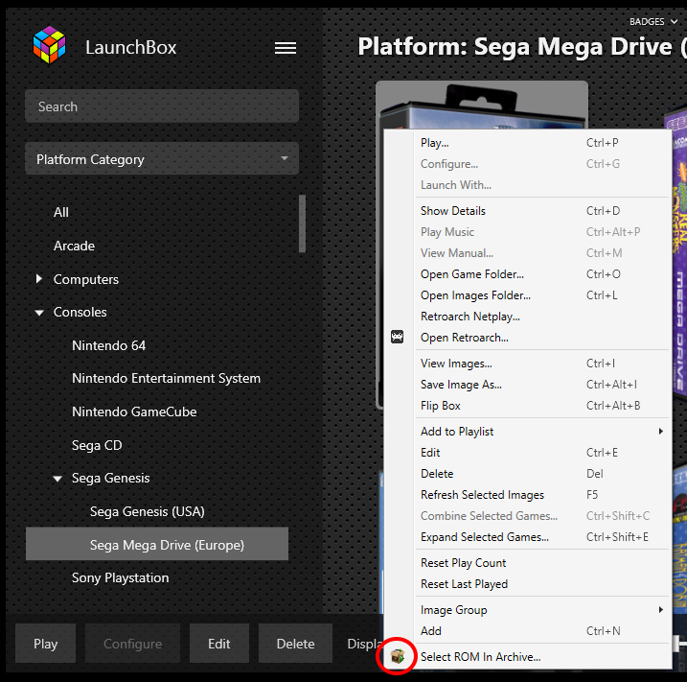Click the first game box art thumbnail

point(482,106)
